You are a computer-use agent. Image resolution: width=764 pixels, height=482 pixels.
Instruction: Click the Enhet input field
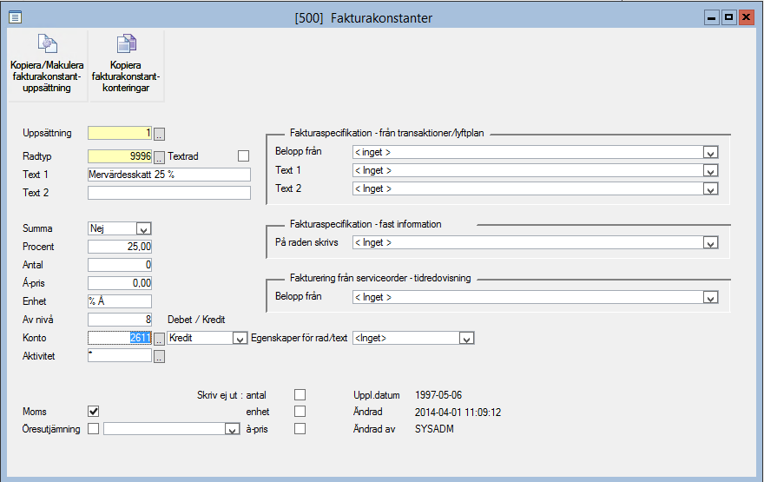click(x=120, y=301)
